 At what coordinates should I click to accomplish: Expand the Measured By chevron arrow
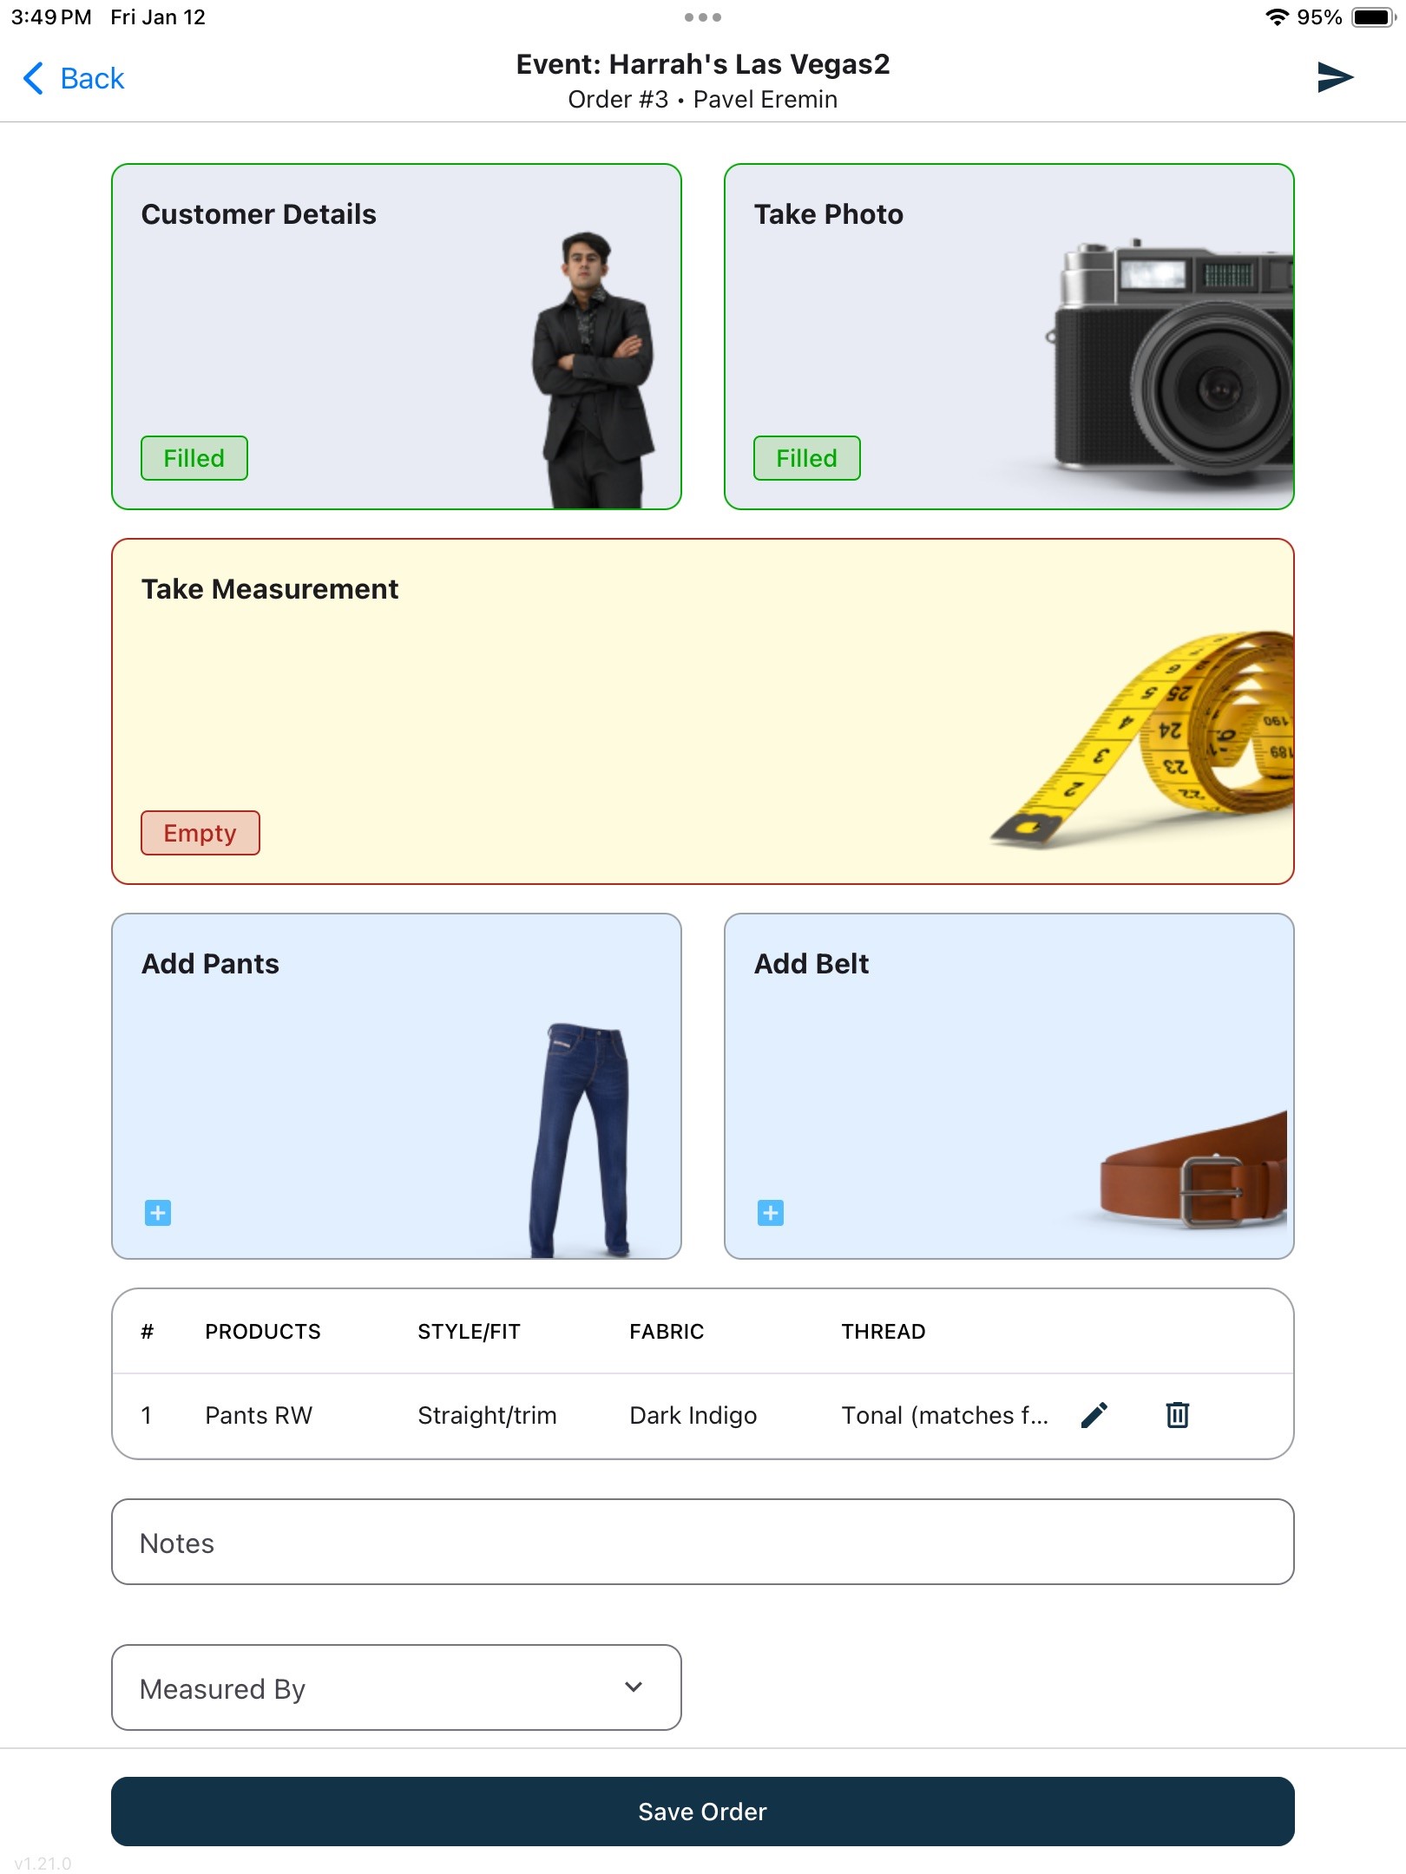634,1687
